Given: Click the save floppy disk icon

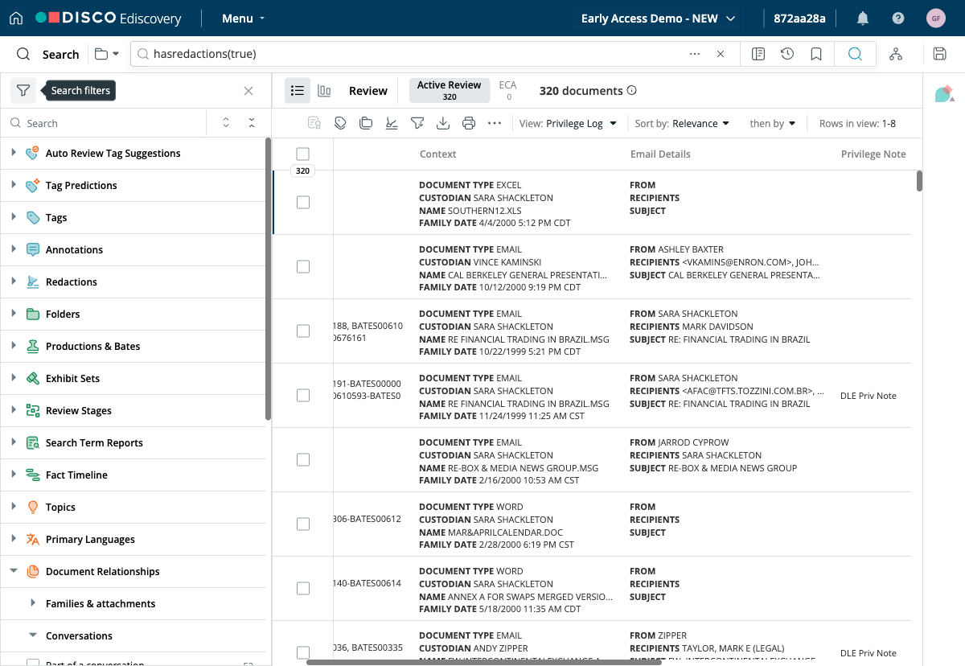Looking at the screenshot, I should 939,54.
